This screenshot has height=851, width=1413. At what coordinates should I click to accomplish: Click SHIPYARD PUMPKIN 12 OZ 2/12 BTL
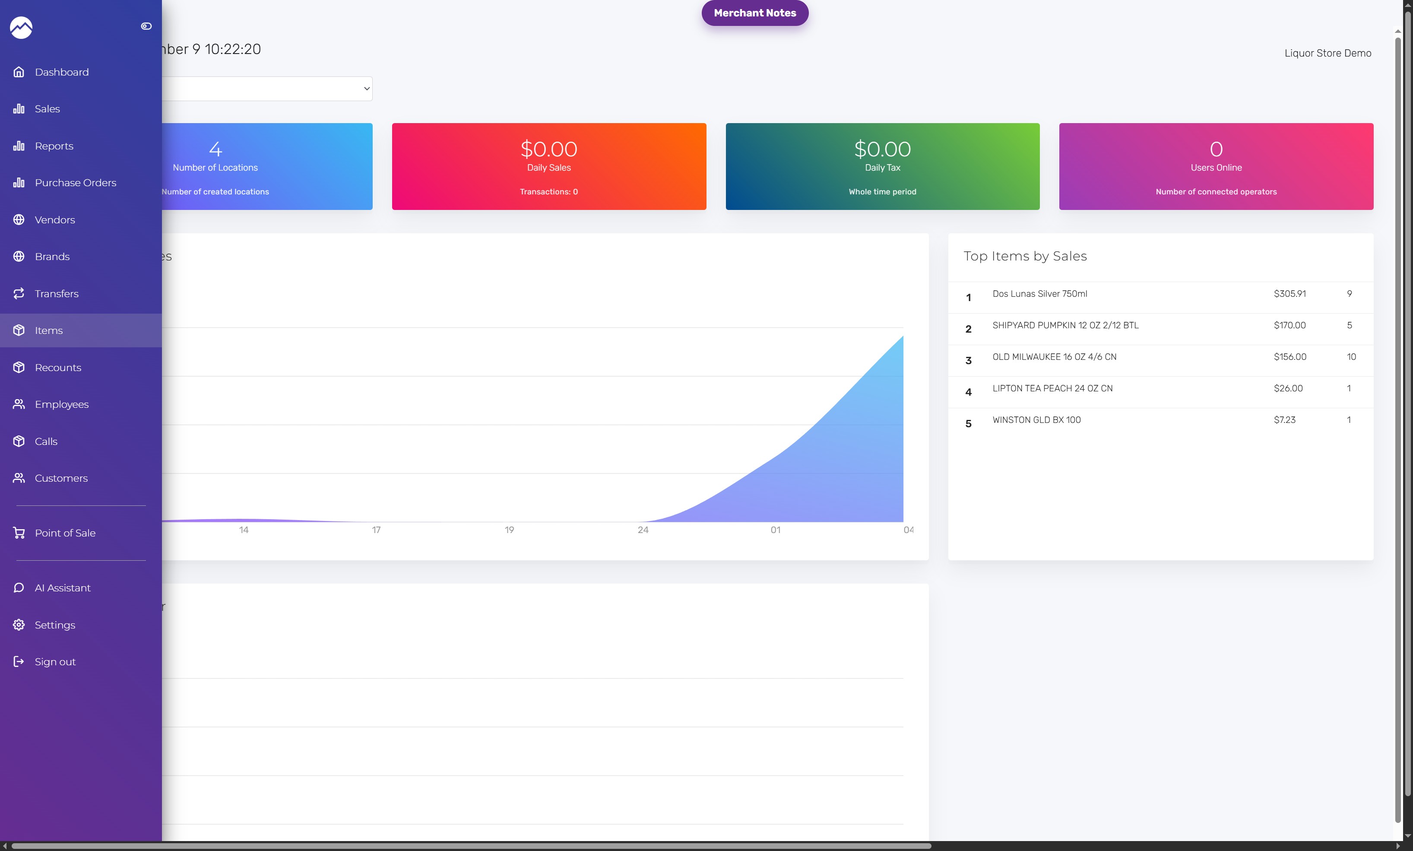point(1066,325)
